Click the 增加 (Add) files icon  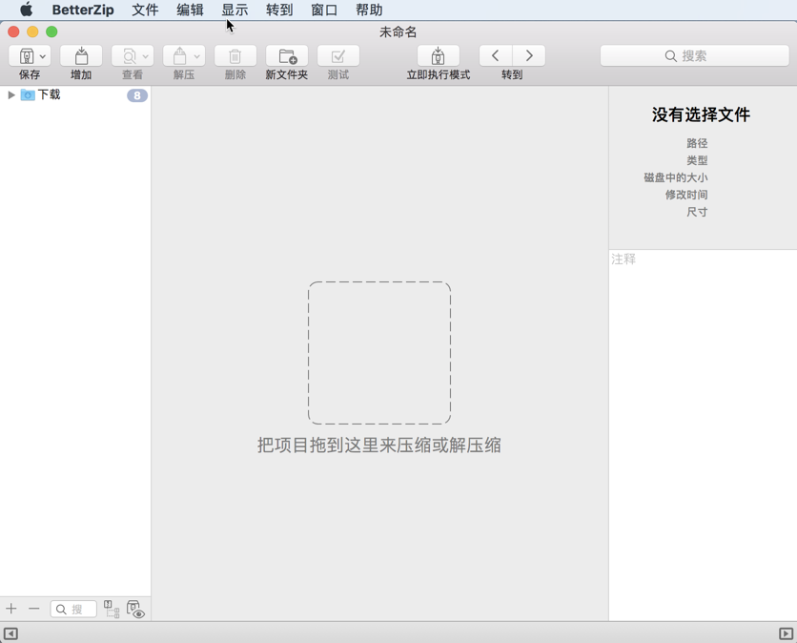[81, 56]
